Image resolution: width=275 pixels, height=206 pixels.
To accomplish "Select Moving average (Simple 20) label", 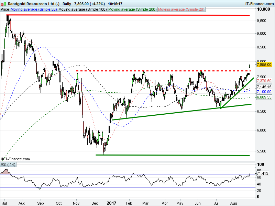I will point(181,10).
